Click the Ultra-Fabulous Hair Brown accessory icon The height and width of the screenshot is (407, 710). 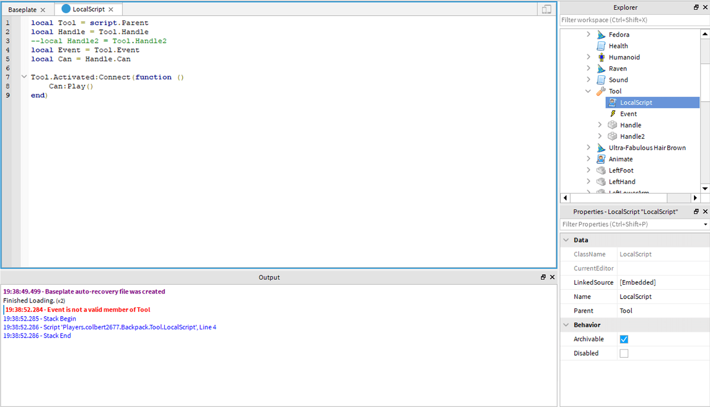click(x=601, y=147)
